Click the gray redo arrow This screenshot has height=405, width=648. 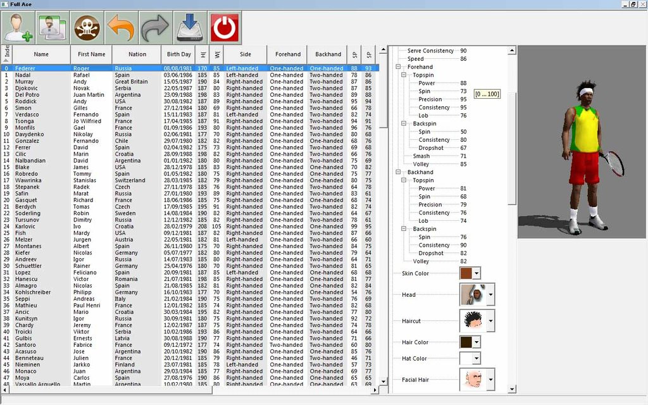(x=156, y=28)
